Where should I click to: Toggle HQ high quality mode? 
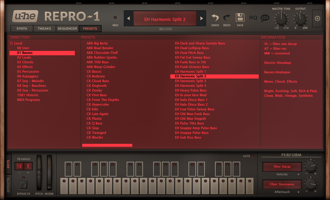click(253, 18)
